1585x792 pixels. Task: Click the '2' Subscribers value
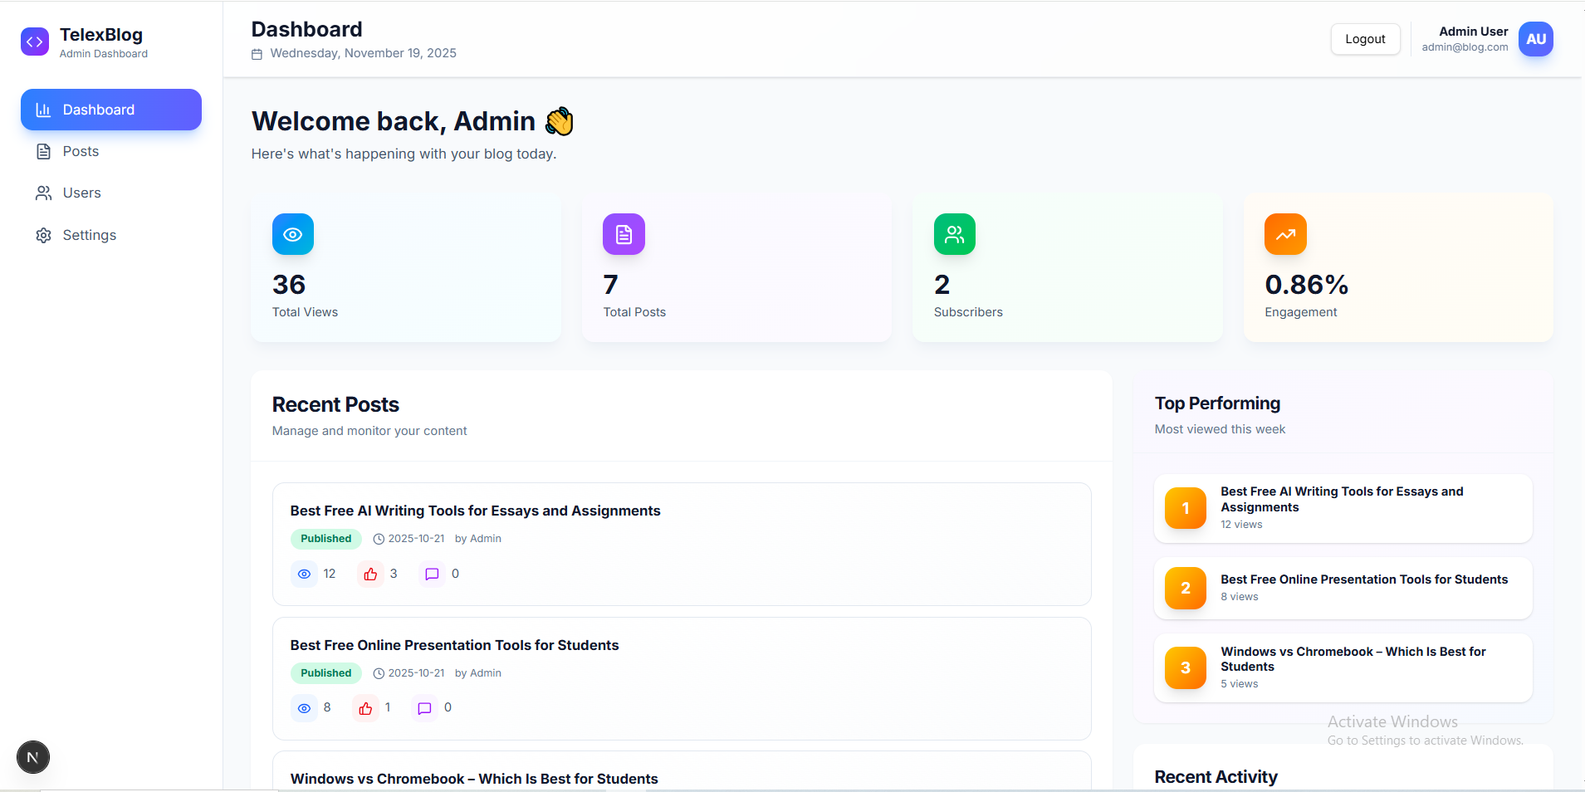click(x=942, y=285)
